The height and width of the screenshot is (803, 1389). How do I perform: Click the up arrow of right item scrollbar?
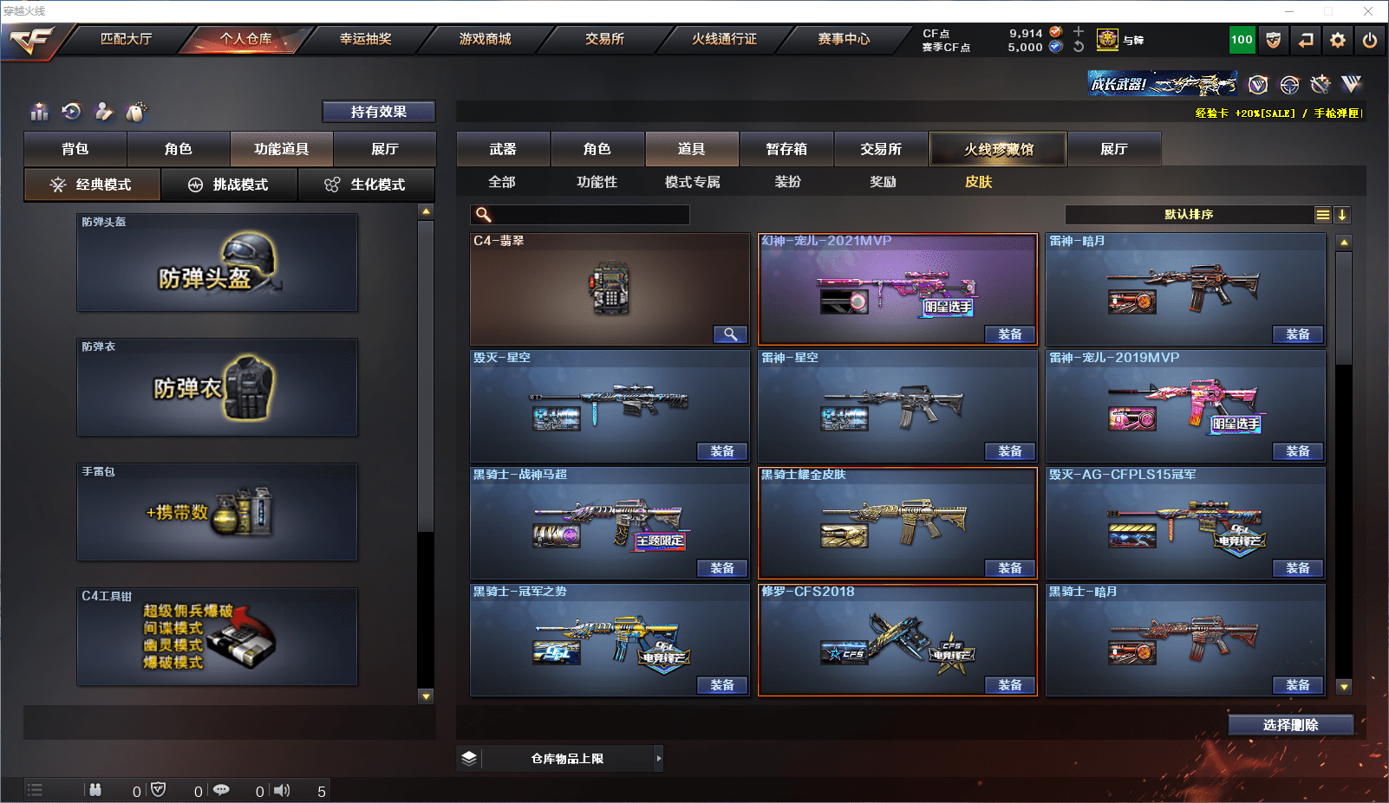click(x=1344, y=243)
